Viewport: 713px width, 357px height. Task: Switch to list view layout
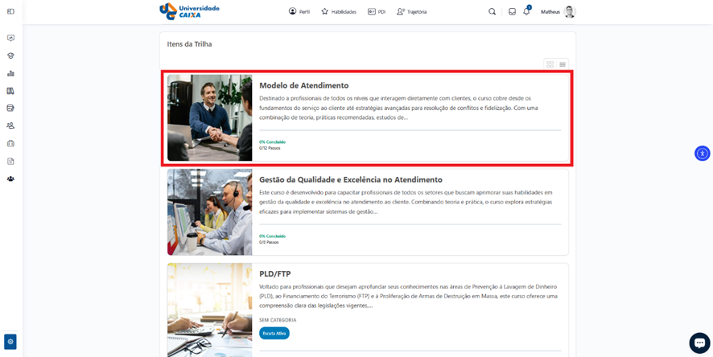click(x=563, y=64)
